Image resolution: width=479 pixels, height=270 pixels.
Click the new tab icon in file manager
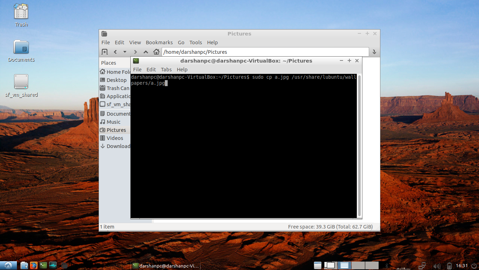pos(105,52)
